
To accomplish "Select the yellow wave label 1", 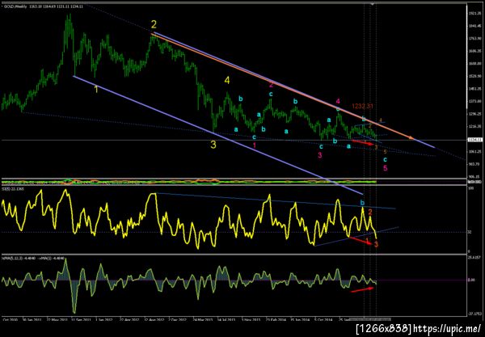I will click(96, 90).
